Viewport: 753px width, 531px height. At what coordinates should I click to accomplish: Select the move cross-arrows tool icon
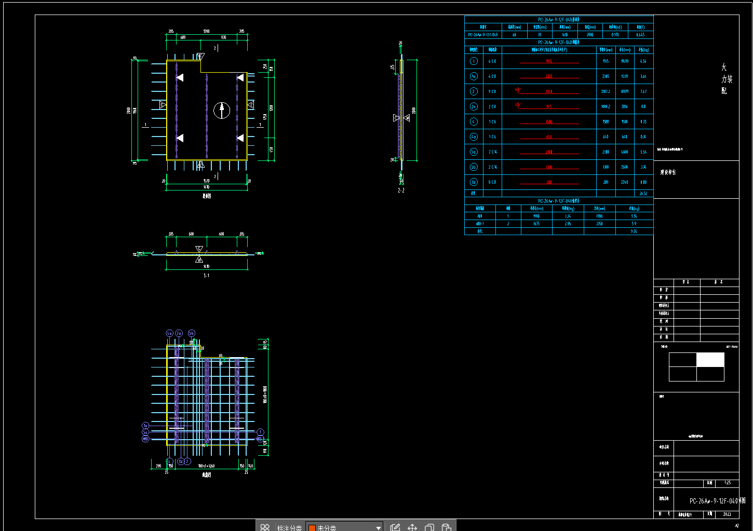(x=412, y=527)
